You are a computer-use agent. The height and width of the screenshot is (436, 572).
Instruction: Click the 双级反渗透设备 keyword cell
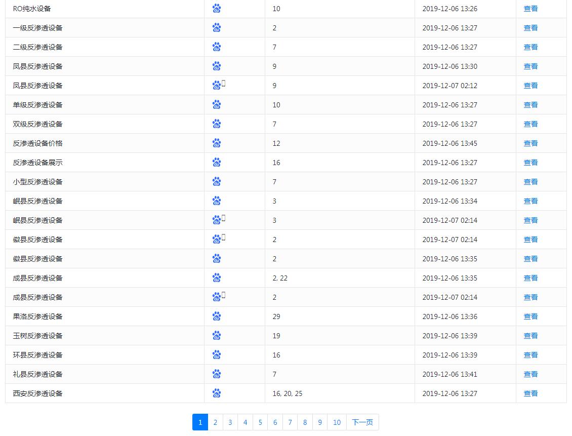(38, 124)
